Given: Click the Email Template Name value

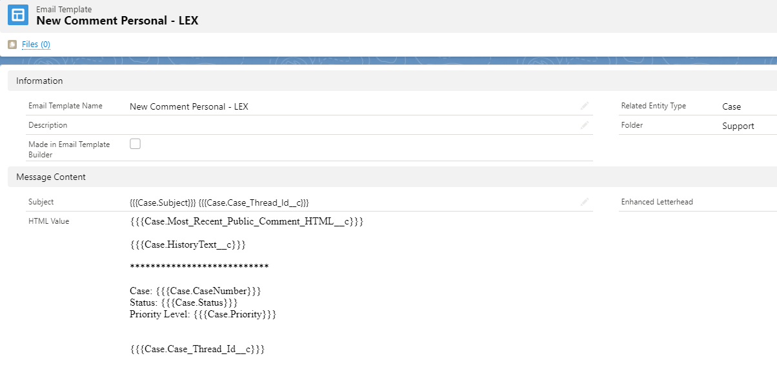Looking at the screenshot, I should point(189,106).
